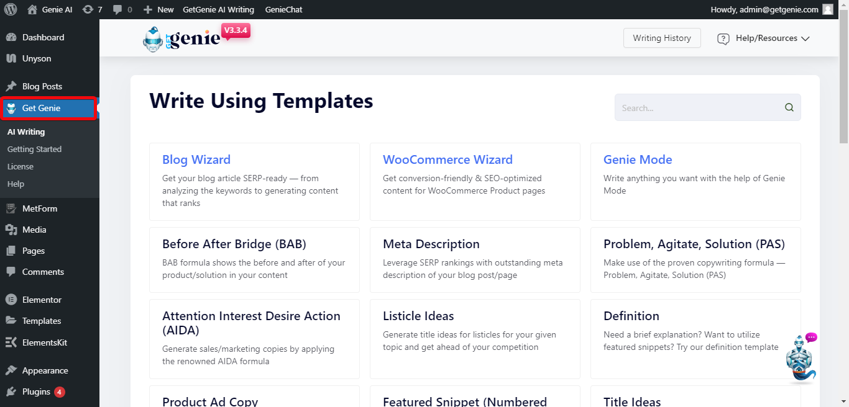Image resolution: width=849 pixels, height=407 pixels.
Task: Open the Elementor menu
Action: click(50, 300)
